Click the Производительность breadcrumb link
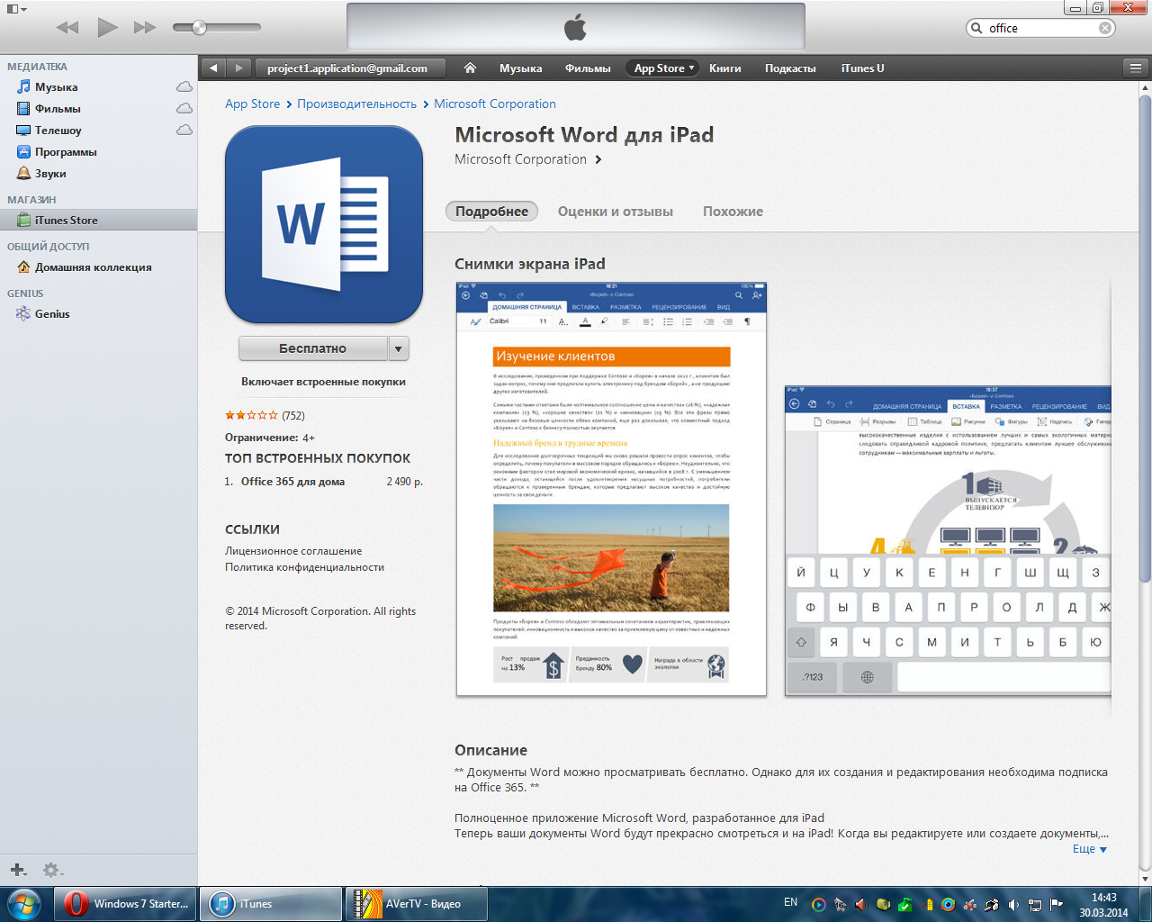 (357, 104)
